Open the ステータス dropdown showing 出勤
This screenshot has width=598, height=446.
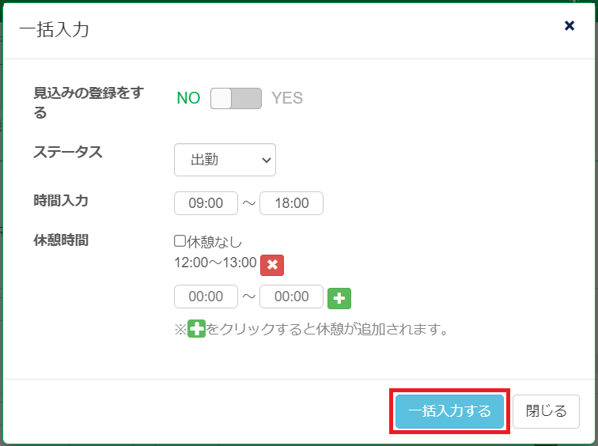(225, 160)
